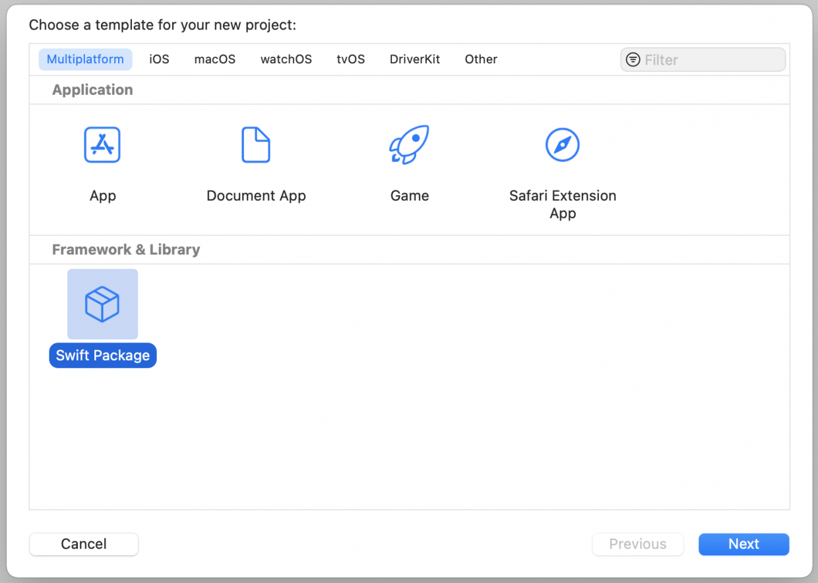
Task: Click the 'Safari Extension App' text label
Action: pyautogui.click(x=563, y=204)
